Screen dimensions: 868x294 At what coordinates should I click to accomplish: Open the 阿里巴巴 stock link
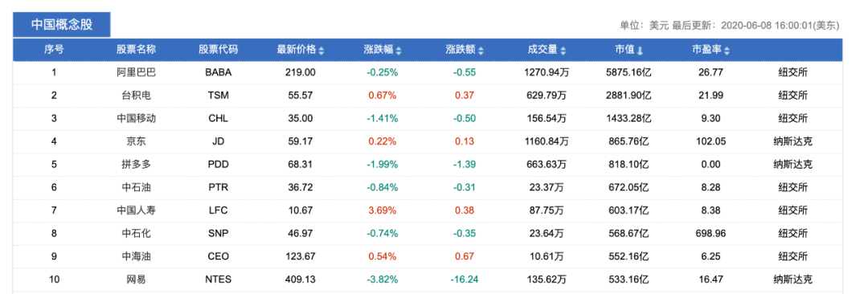tap(136, 72)
